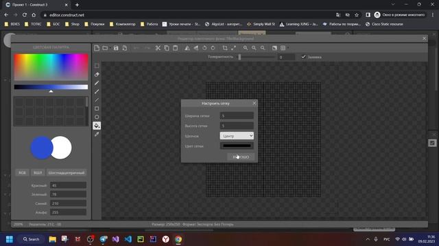The height and width of the screenshot is (246, 439).
Task: Click the red value field showing 45
Action: click(x=68, y=185)
